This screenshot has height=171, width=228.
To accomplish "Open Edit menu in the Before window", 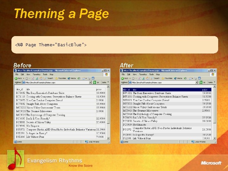I will tap(22, 74).
